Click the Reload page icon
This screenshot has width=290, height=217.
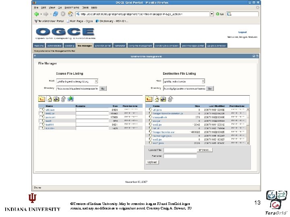pos(55,14)
